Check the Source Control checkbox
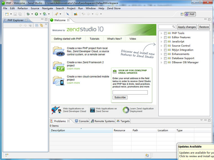214x160 pixels. click(x=165, y=46)
